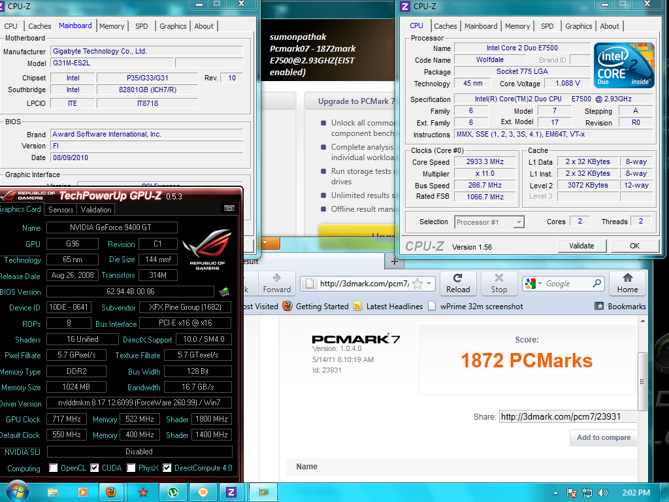Click the PCMark share URL field

[x=568, y=416]
